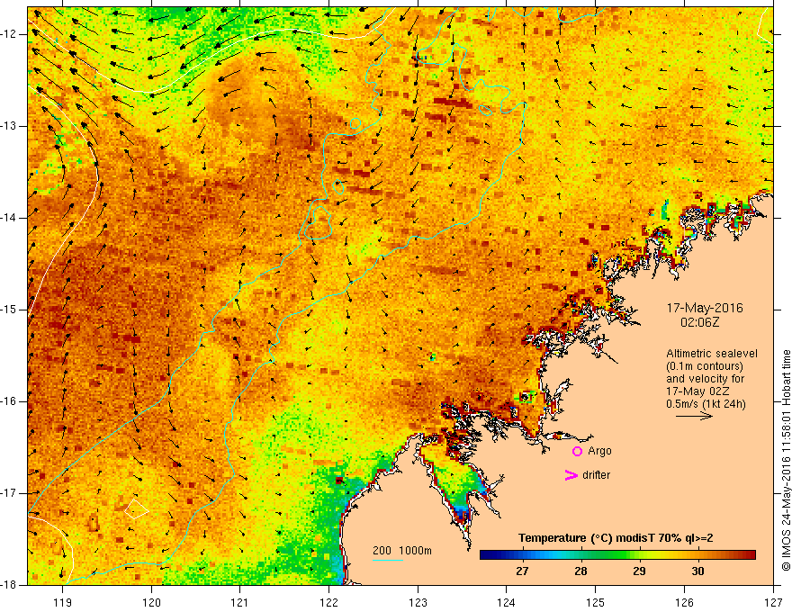Click the colorbar tick label 29
Screen dimensions: 792x612
click(x=640, y=571)
